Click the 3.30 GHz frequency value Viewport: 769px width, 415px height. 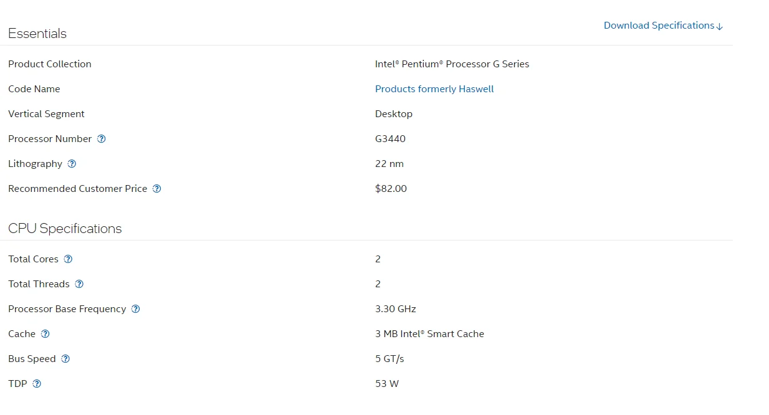(x=395, y=309)
